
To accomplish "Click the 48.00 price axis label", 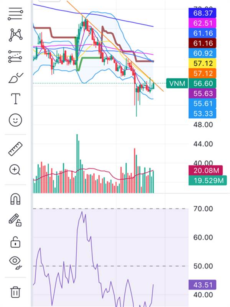I will tap(203, 125).
